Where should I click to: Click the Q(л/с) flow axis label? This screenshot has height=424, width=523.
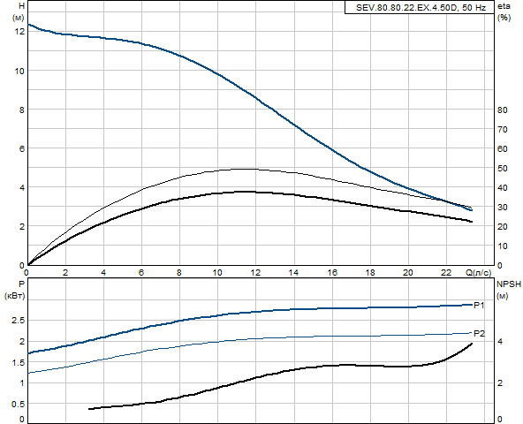pos(478,273)
